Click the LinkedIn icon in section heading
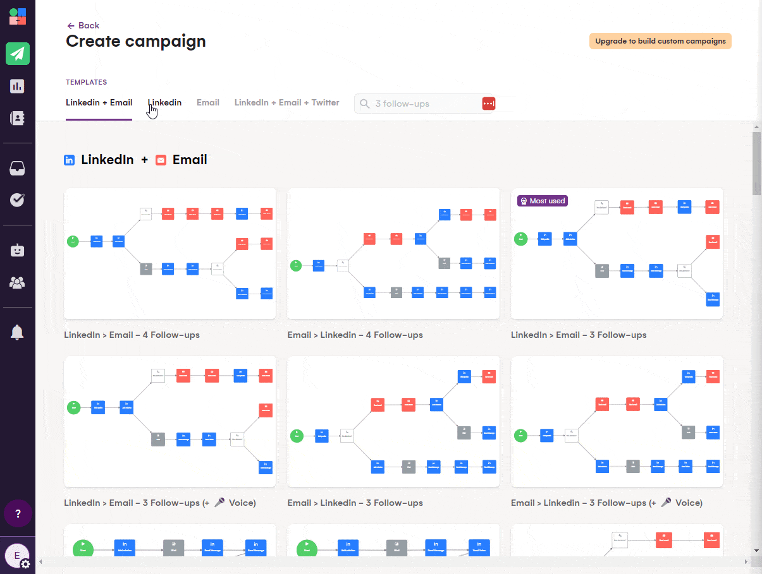This screenshot has width=762, height=574. [x=70, y=160]
